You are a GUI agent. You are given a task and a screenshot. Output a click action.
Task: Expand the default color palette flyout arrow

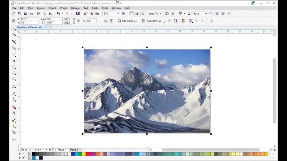point(20,154)
